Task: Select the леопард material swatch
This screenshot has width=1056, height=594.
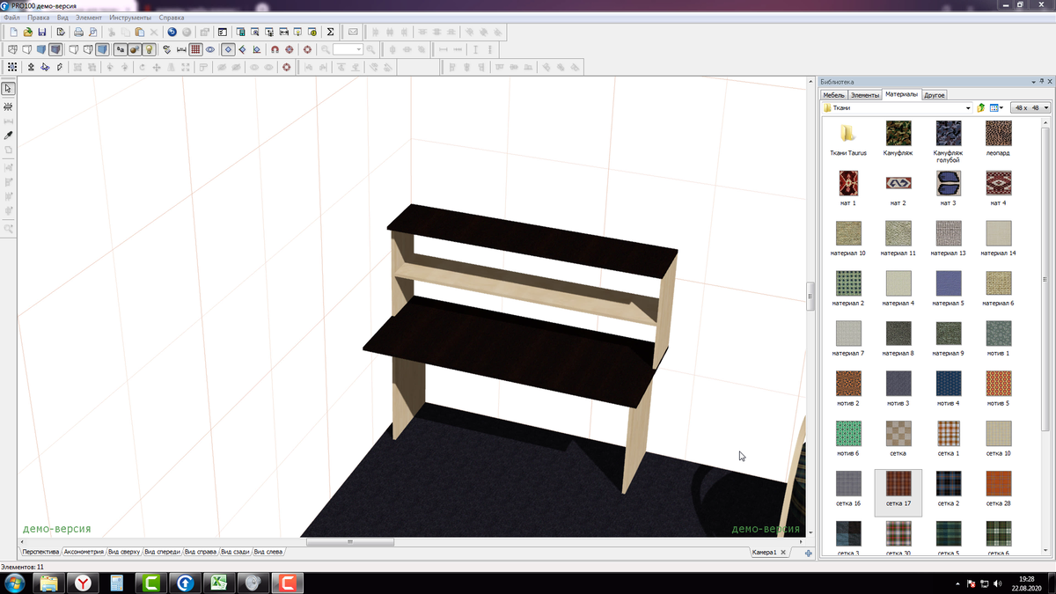Action: [x=998, y=133]
